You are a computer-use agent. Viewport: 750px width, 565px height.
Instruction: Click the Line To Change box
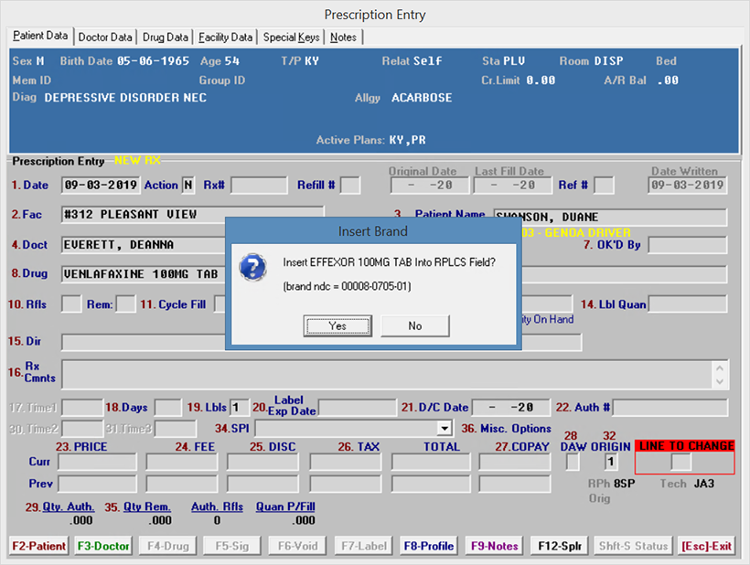(682, 463)
